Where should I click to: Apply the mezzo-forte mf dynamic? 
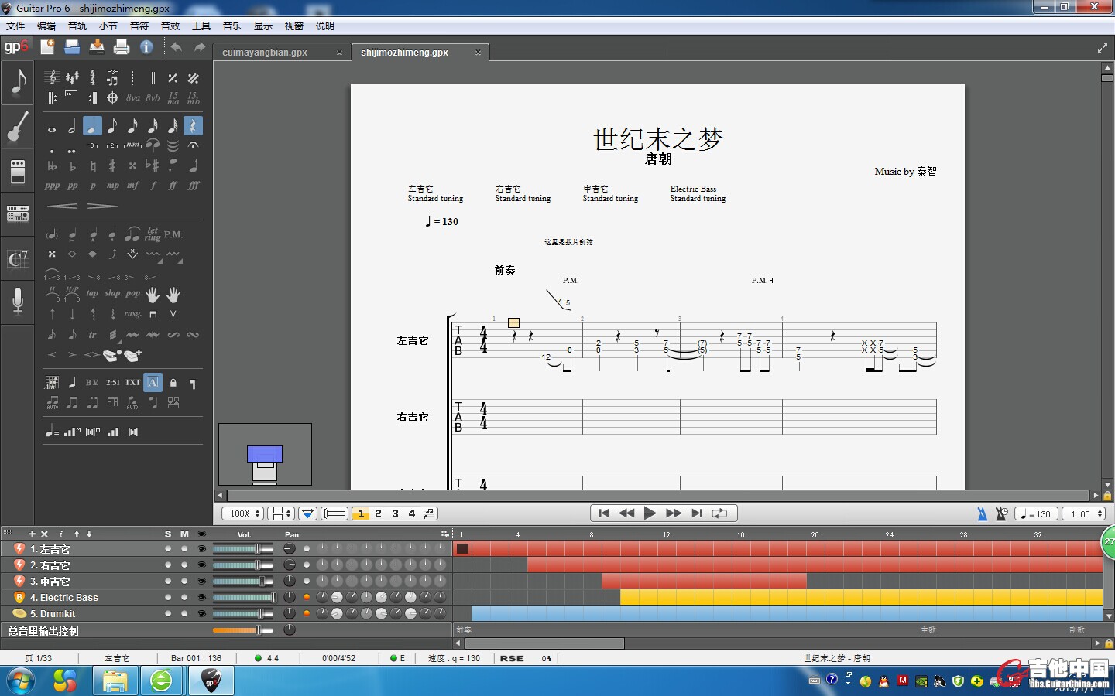click(132, 186)
